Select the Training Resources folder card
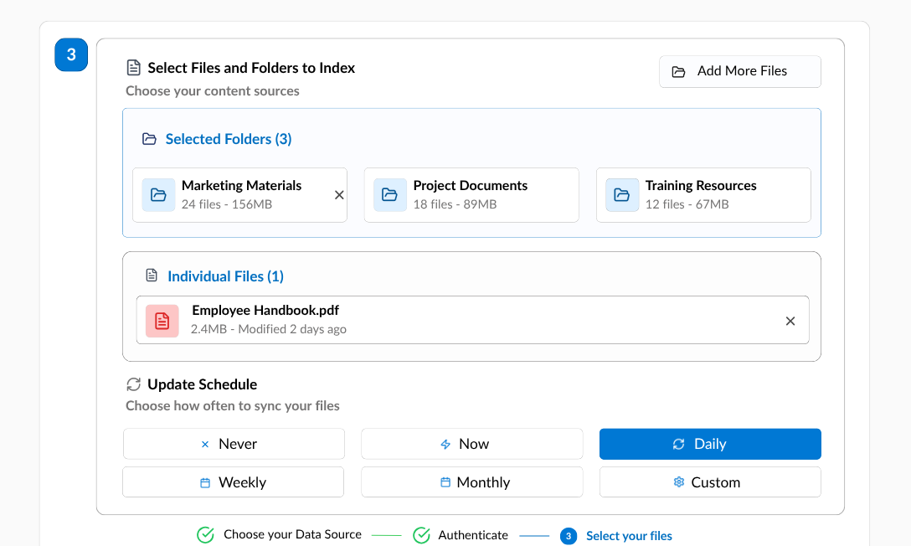This screenshot has height=546, width=911. [x=703, y=195]
